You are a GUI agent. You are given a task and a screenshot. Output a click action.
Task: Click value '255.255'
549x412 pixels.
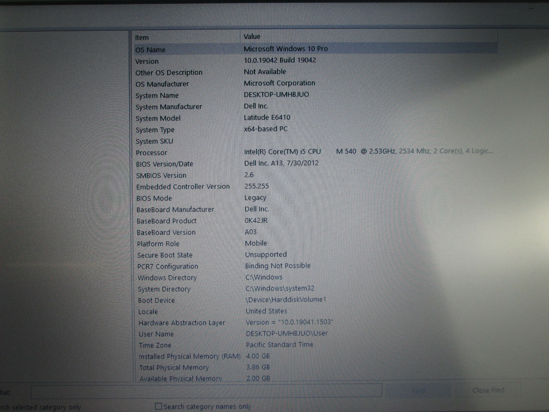coord(257,186)
